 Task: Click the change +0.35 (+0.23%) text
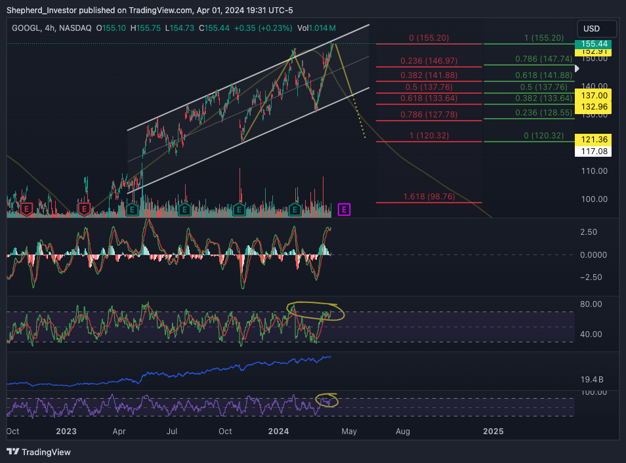(x=263, y=28)
